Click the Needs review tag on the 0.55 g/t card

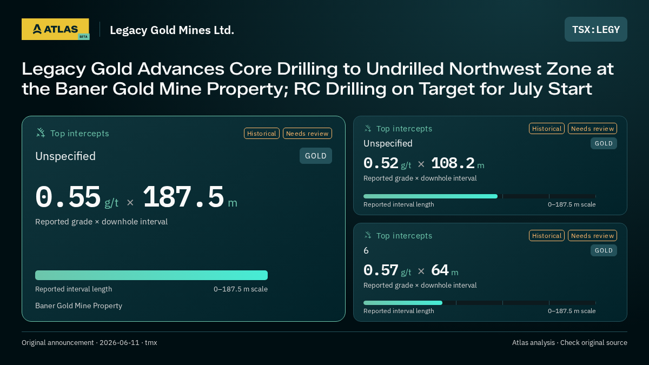tap(307, 134)
